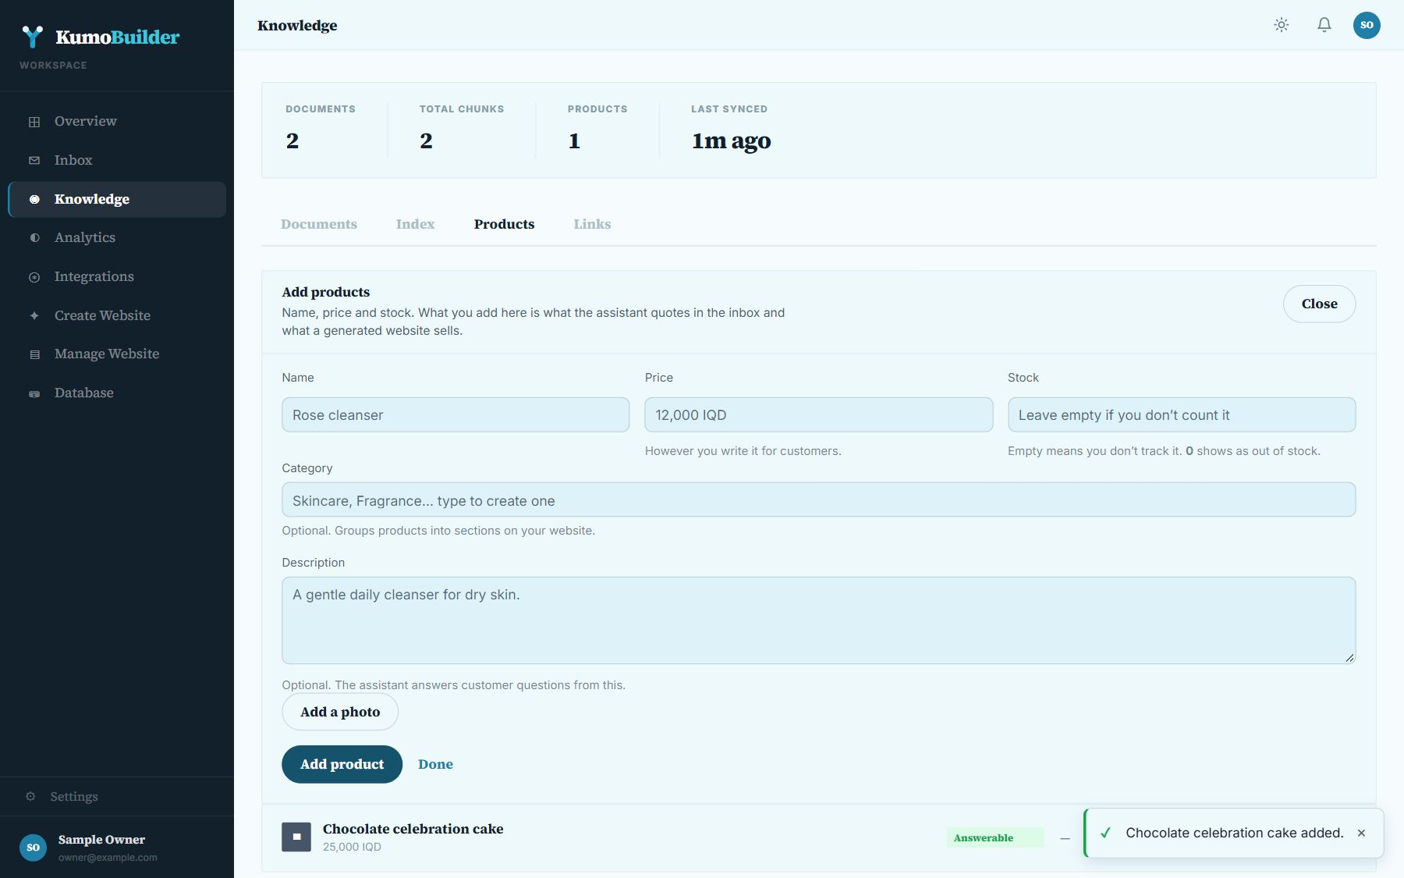Click the KumoBuilder logo icon
Image resolution: width=1404 pixels, height=878 pixels.
coord(33,37)
